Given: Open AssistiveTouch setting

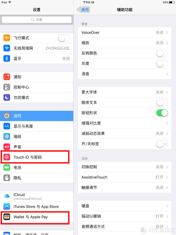Looking at the screenshot, I should pos(125,177).
